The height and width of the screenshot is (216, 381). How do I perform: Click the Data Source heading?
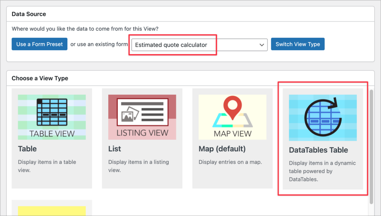[x=29, y=14]
